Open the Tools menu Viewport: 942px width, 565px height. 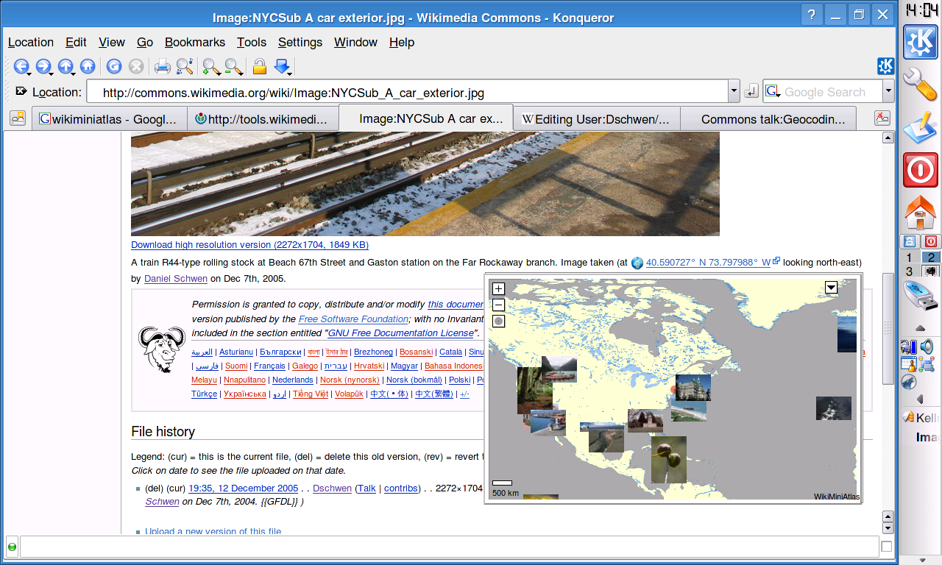[252, 43]
